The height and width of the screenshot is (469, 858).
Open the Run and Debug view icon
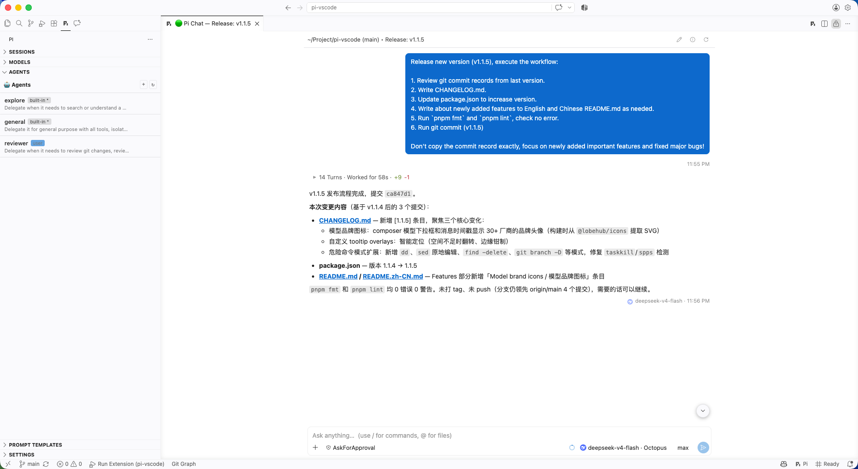click(x=42, y=23)
